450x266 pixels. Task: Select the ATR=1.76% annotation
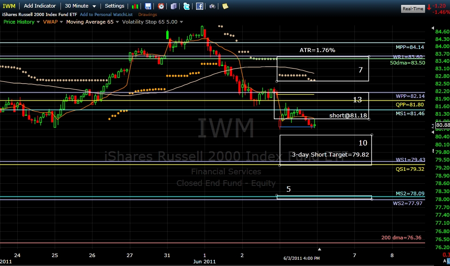[x=317, y=50]
